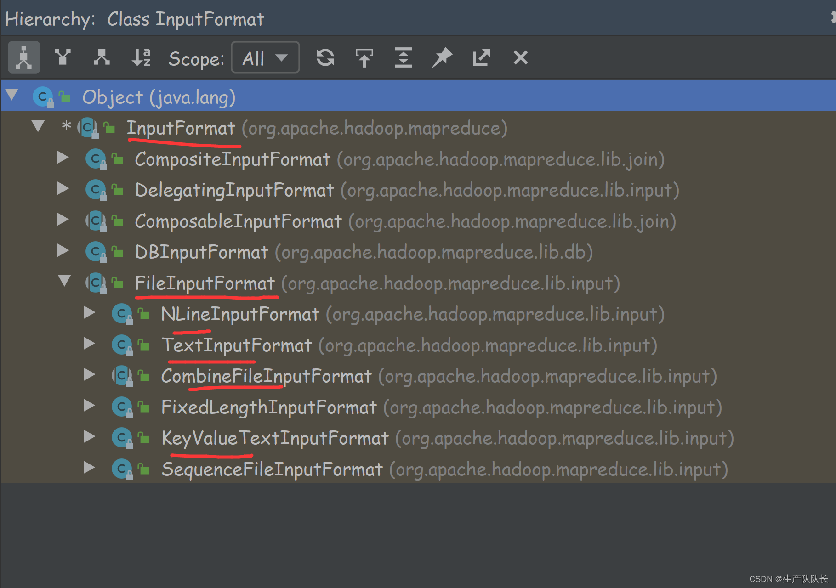Switch to Supertypes Hierarchy view
The image size is (836, 588).
pos(63,57)
